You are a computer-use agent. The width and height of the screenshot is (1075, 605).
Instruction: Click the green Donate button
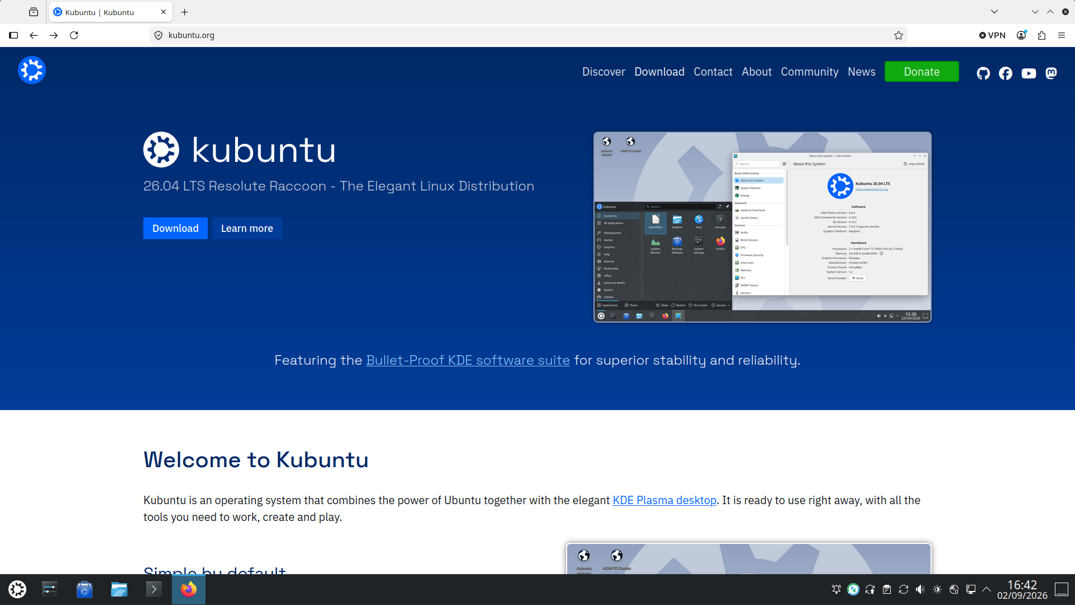pos(922,72)
